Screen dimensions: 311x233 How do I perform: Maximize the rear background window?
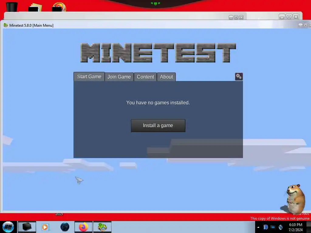click(289, 17)
